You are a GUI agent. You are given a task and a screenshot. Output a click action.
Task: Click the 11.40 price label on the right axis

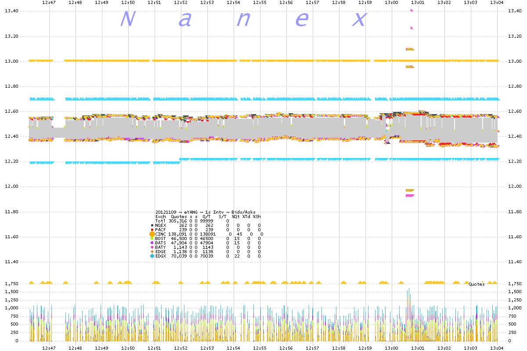[x=515, y=262]
